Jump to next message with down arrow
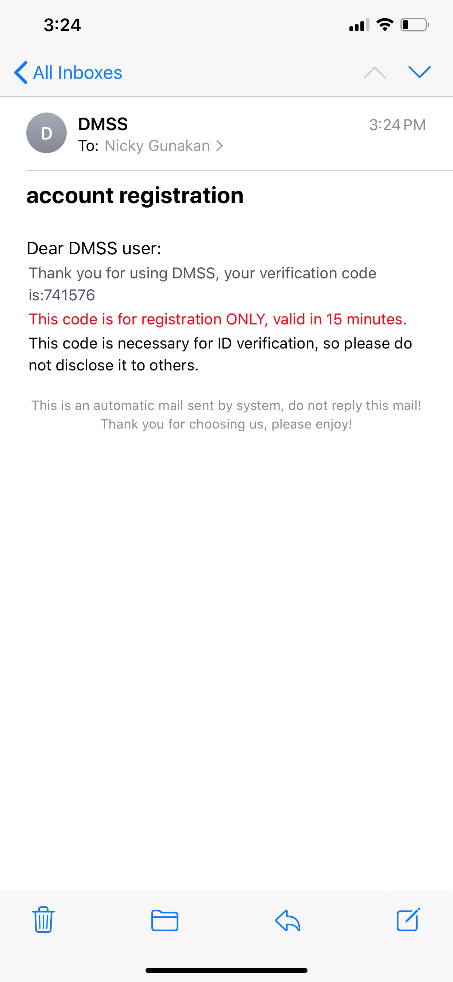453x982 pixels. (x=419, y=72)
